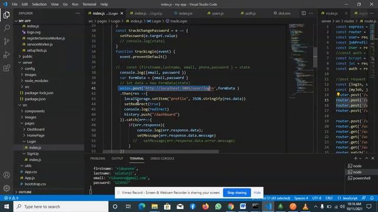
Task: Open the Source Control view
Action: pos(6,41)
